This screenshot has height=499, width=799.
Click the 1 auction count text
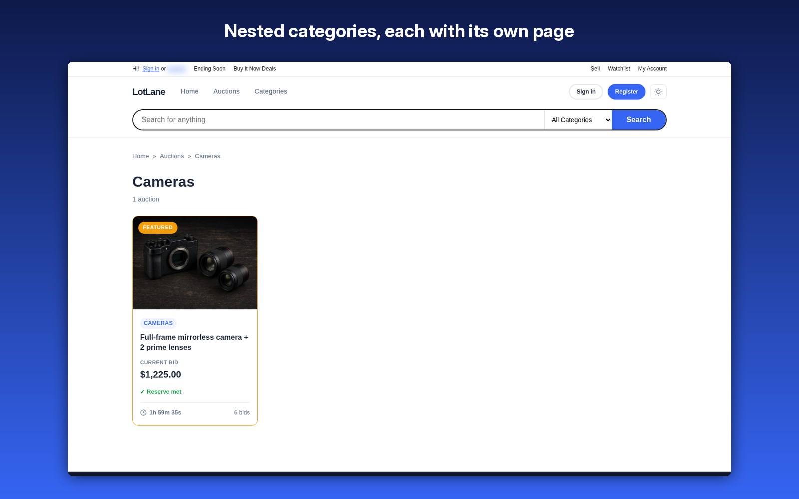146,199
